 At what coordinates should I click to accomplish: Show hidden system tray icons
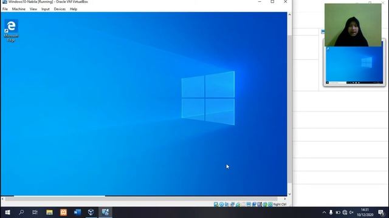[x=324, y=213]
